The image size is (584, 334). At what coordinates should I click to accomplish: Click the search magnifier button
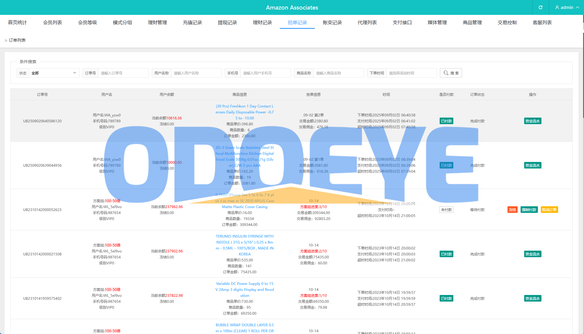(x=451, y=73)
